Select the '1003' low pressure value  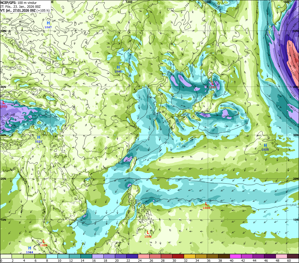point(213,87)
